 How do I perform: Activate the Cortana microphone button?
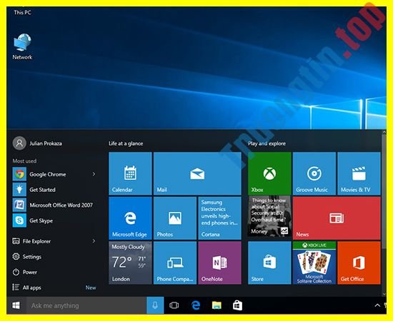click(x=155, y=305)
